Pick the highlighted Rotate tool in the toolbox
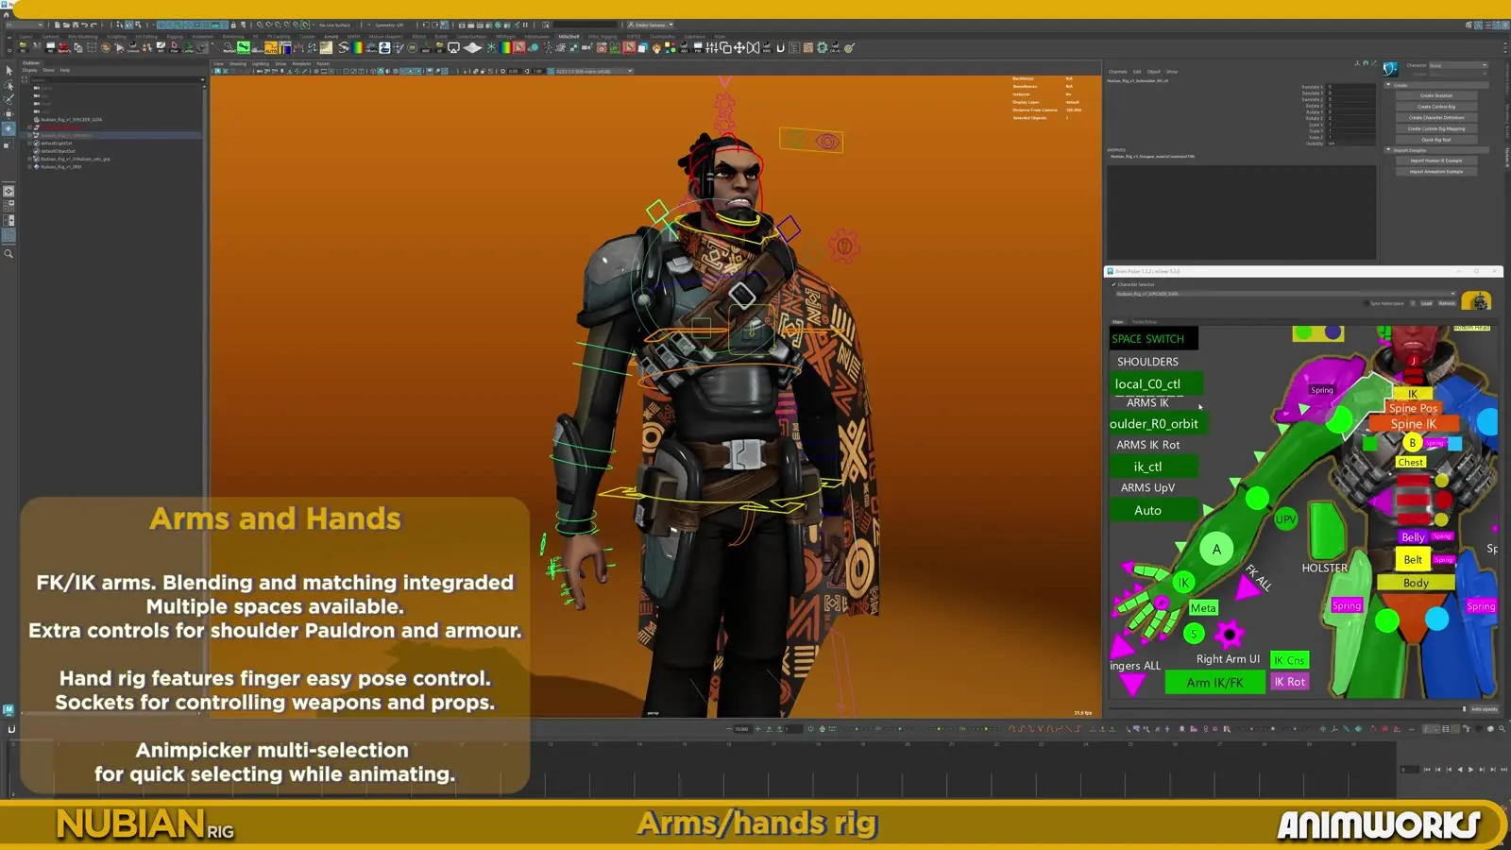 coord(8,128)
